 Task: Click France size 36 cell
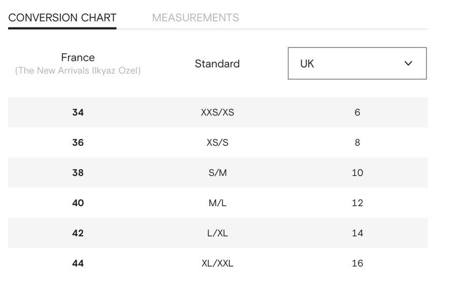click(x=78, y=143)
